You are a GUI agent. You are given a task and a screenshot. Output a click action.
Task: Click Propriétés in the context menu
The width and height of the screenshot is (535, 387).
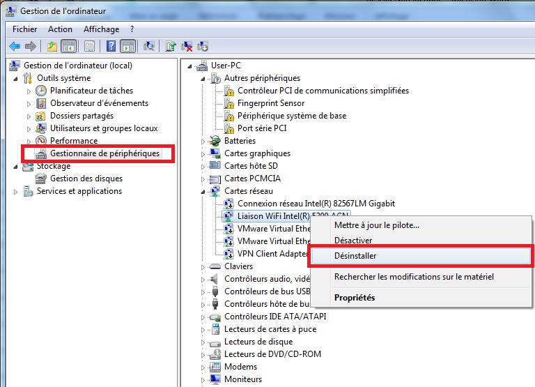coord(355,298)
